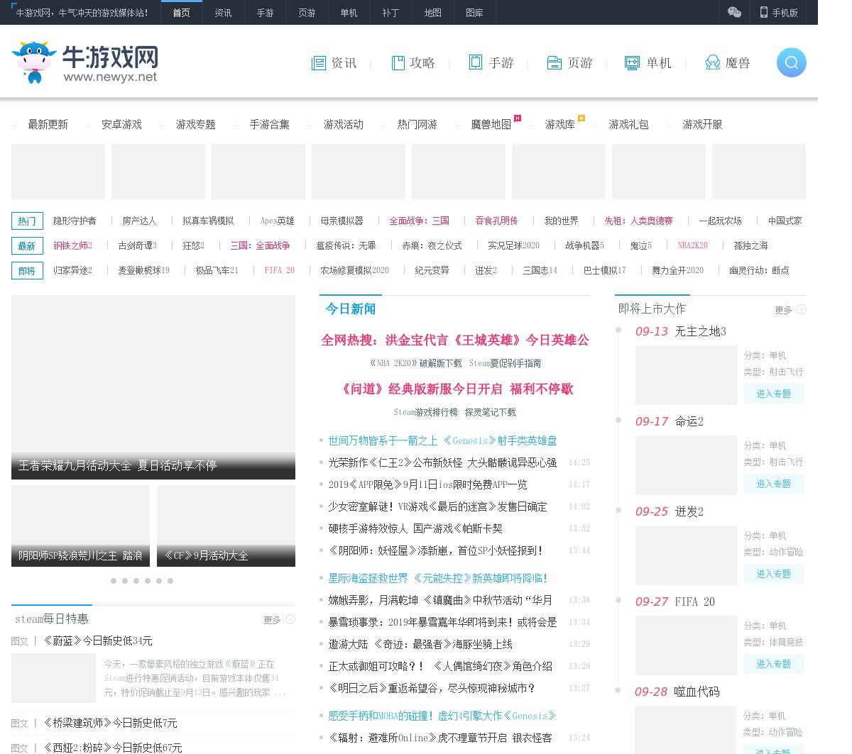Click 进入专题 button for 无主之地3
852x754 pixels.
pos(773,394)
